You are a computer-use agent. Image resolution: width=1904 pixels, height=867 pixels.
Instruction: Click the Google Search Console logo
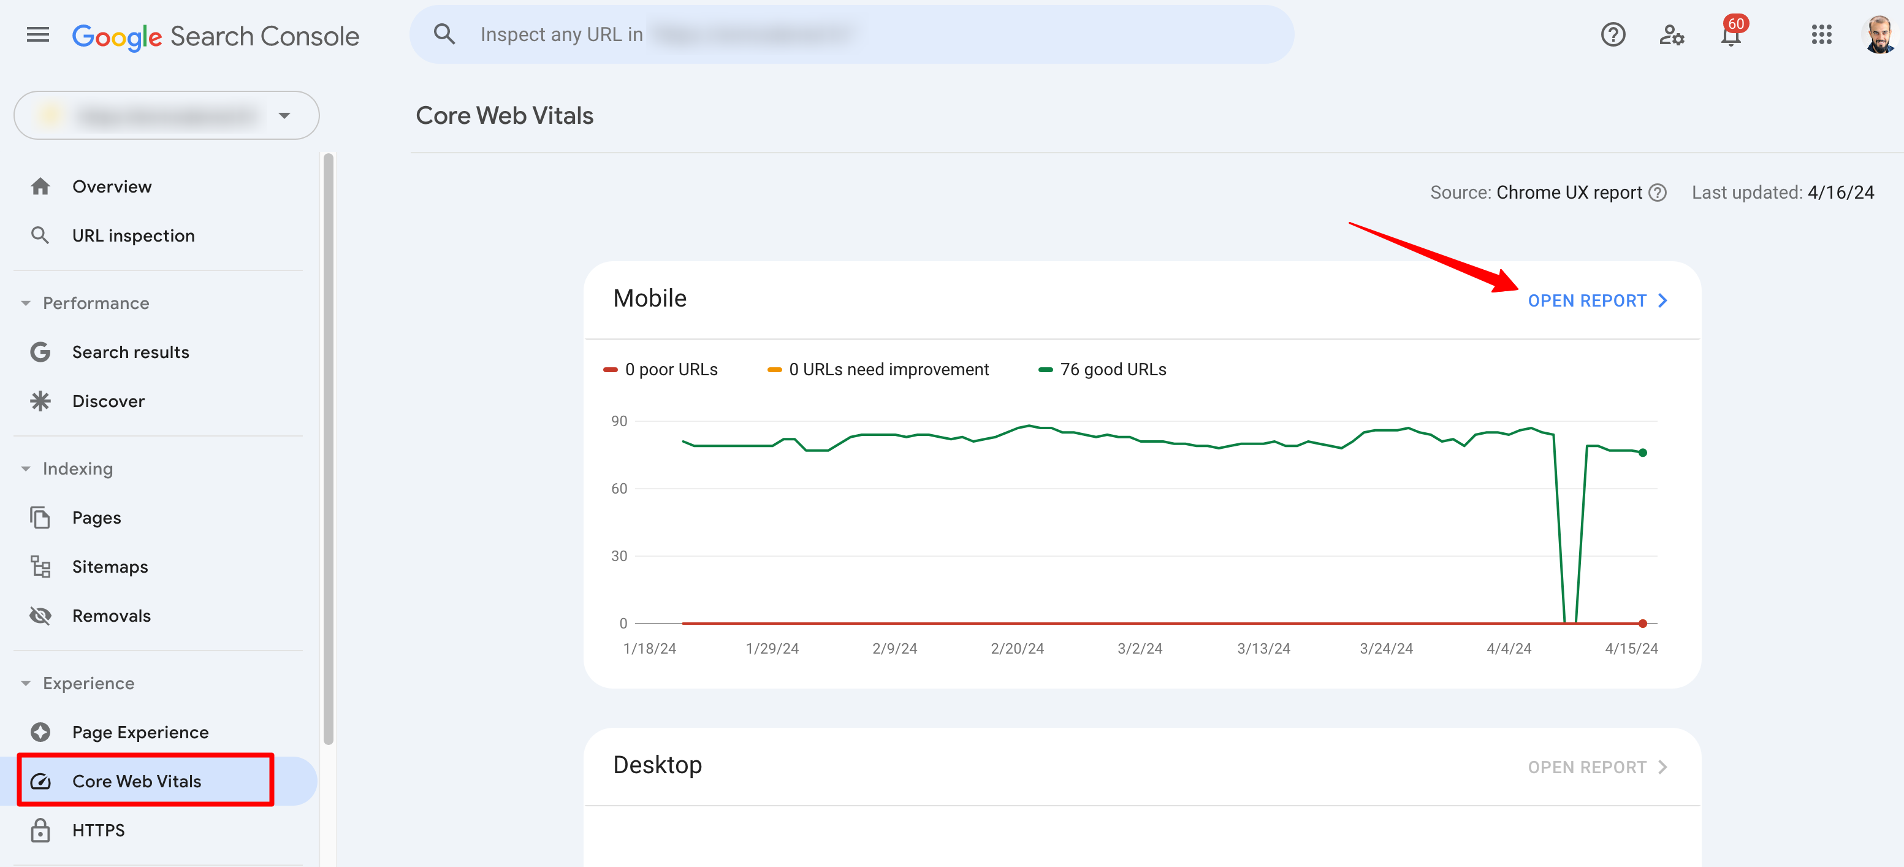point(215,36)
